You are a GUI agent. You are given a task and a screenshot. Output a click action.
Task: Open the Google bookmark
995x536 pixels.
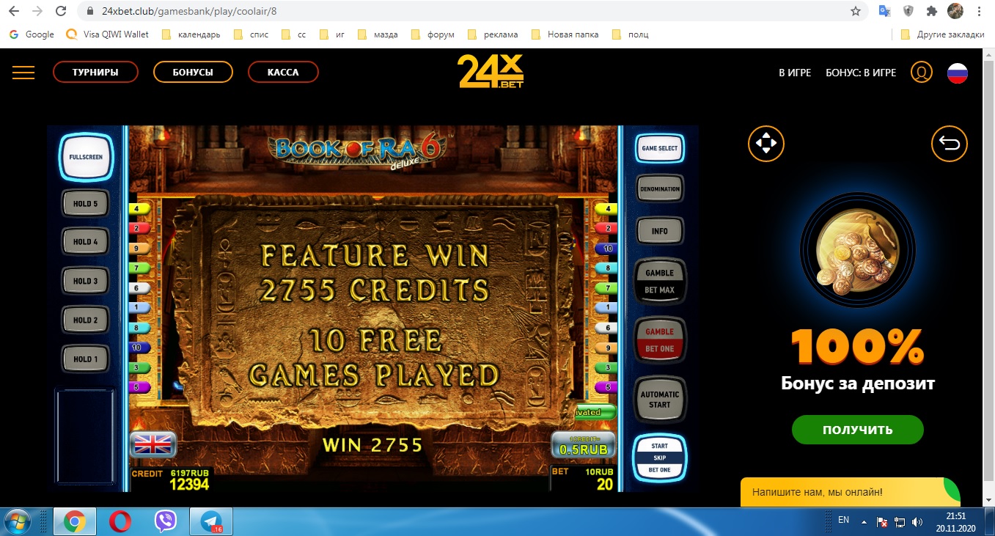[33, 34]
